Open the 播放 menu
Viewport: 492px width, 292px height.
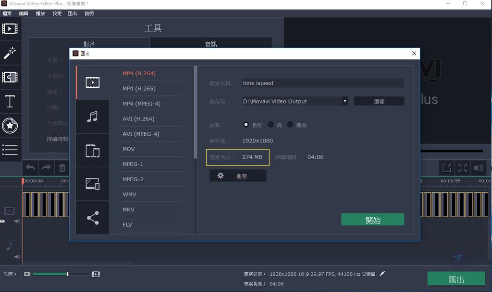point(40,13)
